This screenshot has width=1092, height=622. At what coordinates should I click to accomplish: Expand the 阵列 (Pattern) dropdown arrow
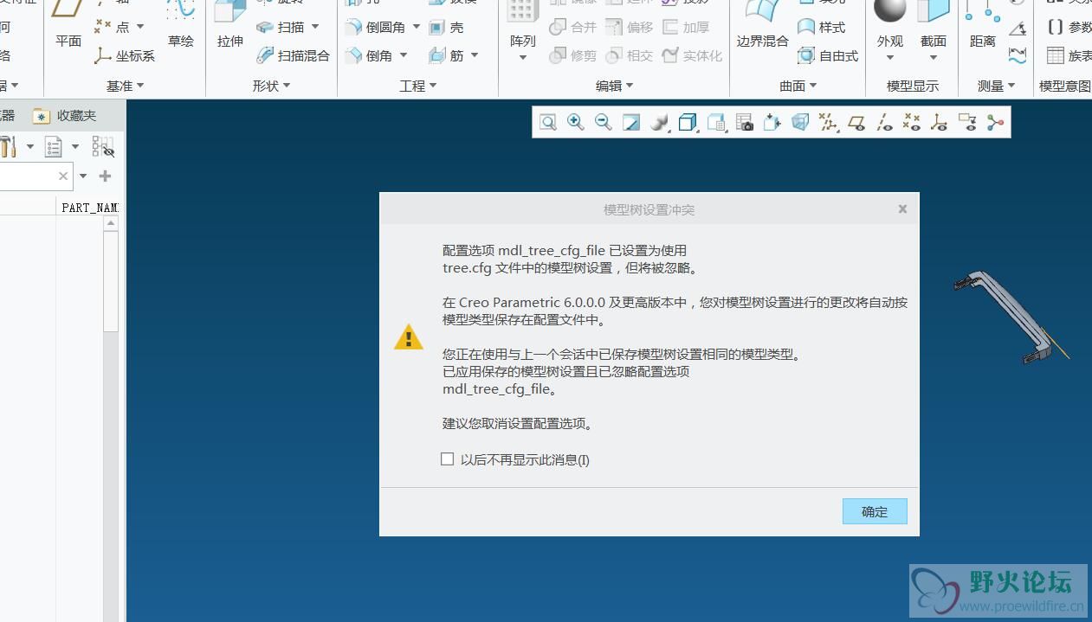coord(523,58)
